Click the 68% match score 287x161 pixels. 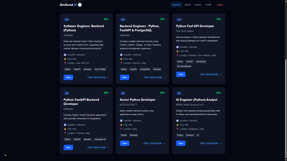pyautogui.click(x=106, y=93)
